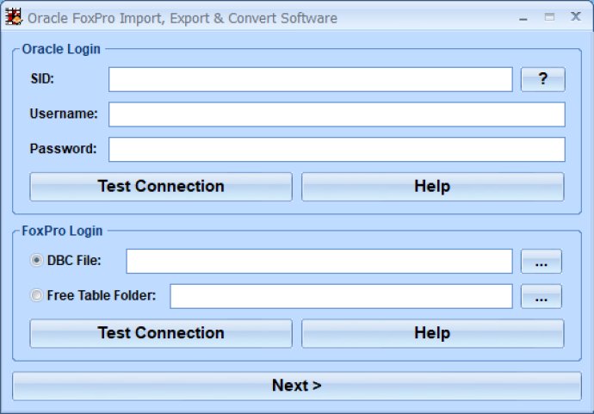This screenshot has height=414, width=594.
Task: Click the SID input field
Action: point(310,79)
